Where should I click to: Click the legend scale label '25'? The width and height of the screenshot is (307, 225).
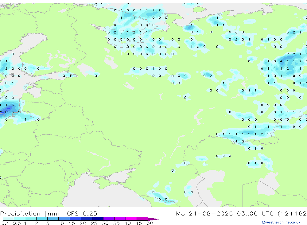[94, 223]
